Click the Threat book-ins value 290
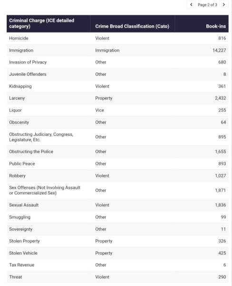 [222, 277]
